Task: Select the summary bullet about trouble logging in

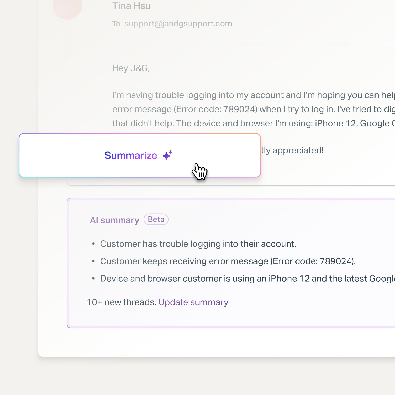Action: pos(198,244)
